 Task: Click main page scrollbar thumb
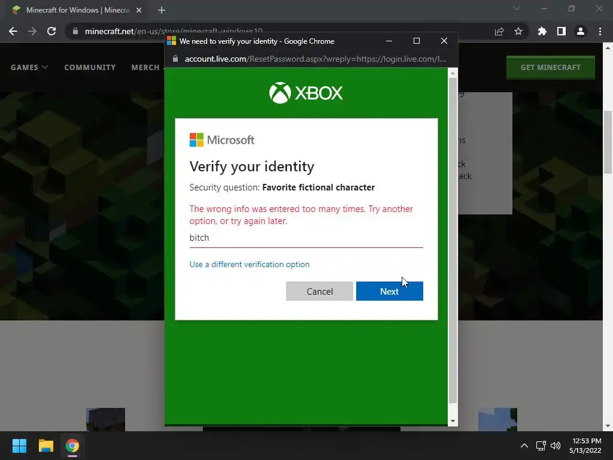click(608, 143)
